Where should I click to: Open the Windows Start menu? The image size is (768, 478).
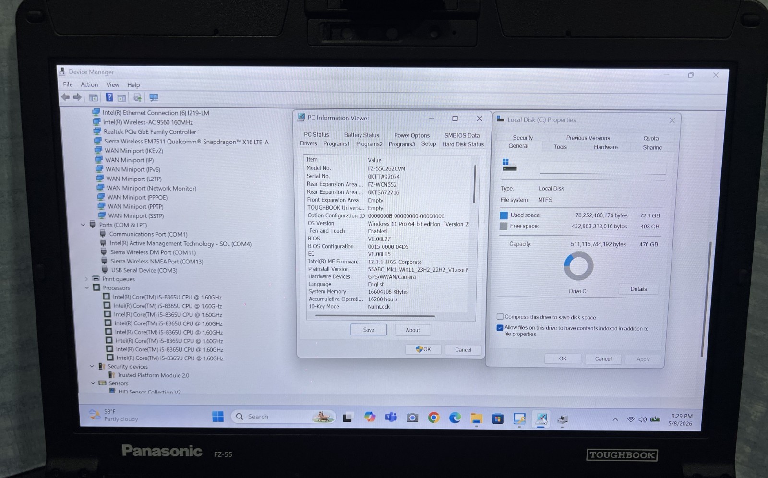[x=218, y=417]
